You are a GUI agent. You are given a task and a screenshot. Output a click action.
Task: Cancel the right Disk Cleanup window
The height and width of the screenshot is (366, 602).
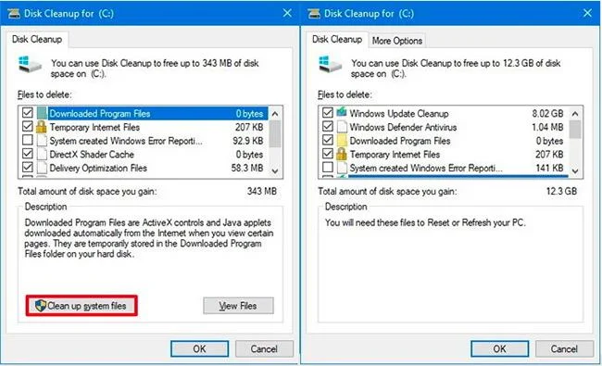[x=564, y=348]
